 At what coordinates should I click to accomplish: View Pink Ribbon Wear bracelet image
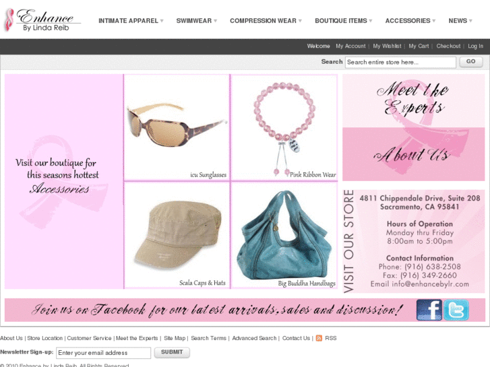tap(284, 127)
